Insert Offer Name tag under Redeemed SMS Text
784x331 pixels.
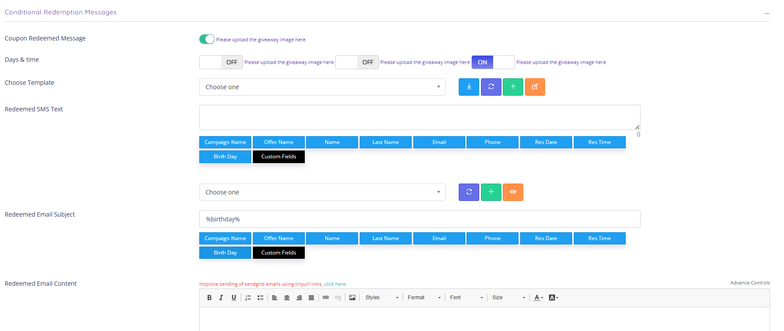coord(279,142)
